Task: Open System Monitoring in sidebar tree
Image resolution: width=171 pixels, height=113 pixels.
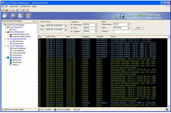Action: pyautogui.click(x=19, y=53)
